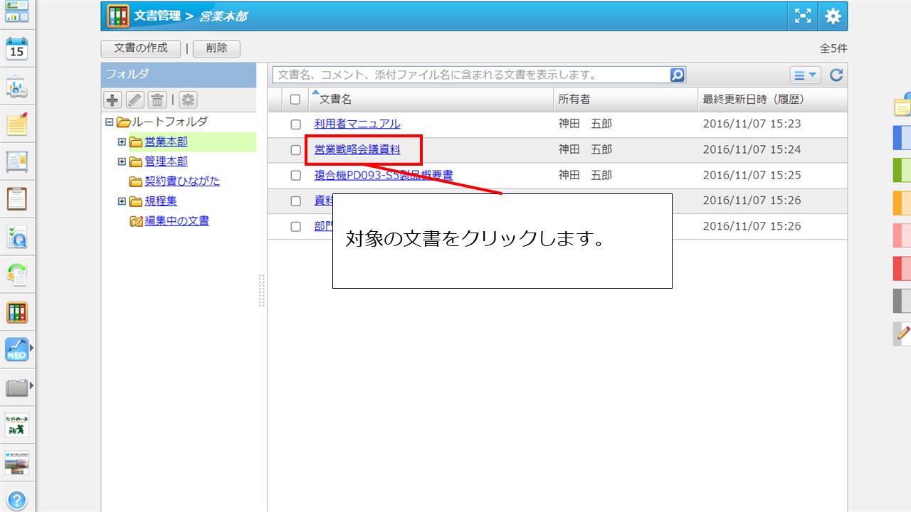Viewport: 911px width, 512px height.
Task: Check the checkbox next to 利用者マニュアル
Action: 296,123
